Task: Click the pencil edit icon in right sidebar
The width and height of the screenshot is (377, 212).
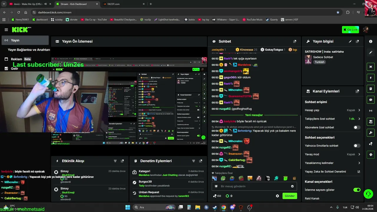Action: click(x=371, y=52)
